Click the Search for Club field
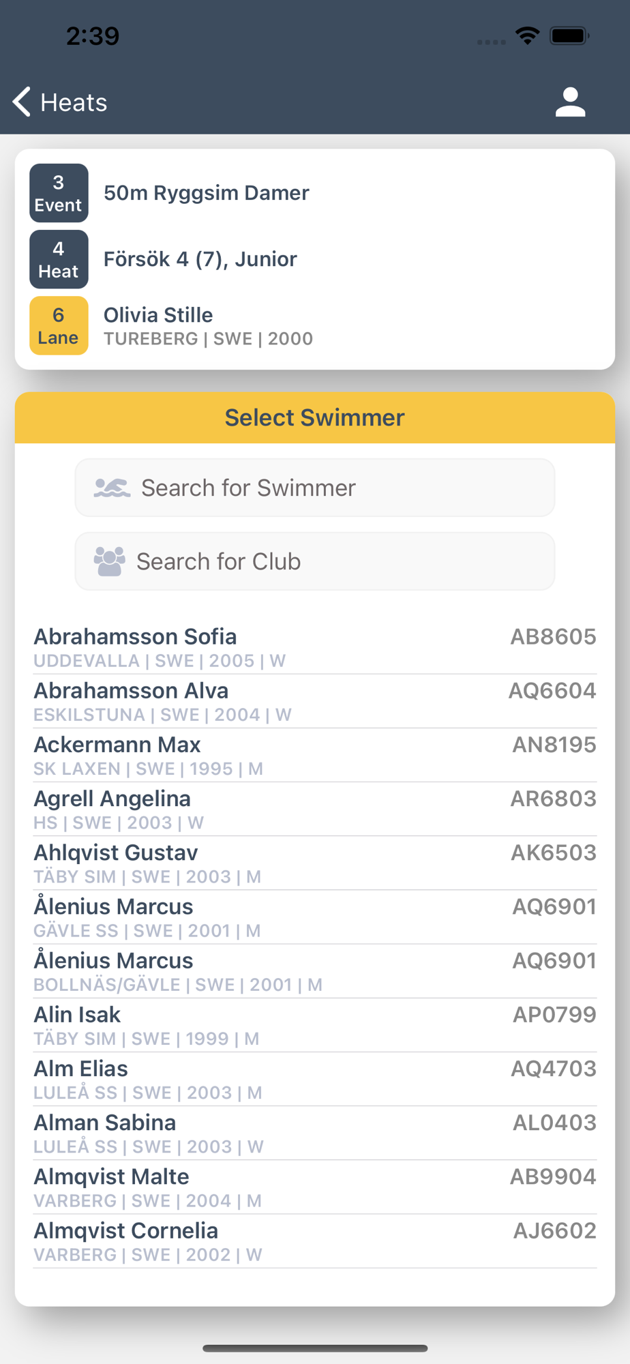The width and height of the screenshot is (630, 1364). 315,561
